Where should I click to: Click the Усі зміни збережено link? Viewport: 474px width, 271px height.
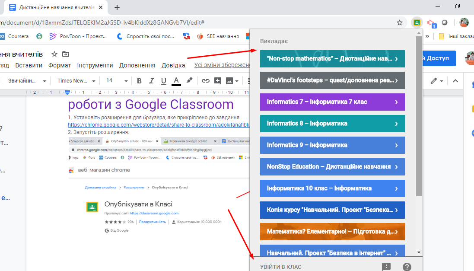click(x=222, y=65)
